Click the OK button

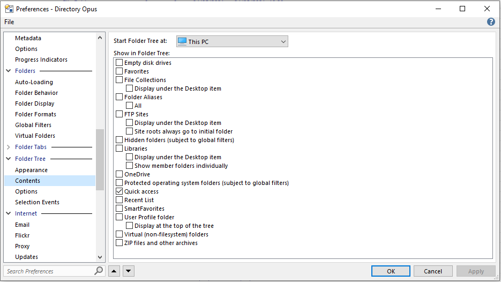pos(391,271)
